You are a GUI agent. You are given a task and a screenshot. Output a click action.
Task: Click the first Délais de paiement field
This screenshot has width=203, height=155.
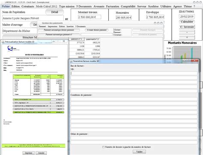point(134,138)
